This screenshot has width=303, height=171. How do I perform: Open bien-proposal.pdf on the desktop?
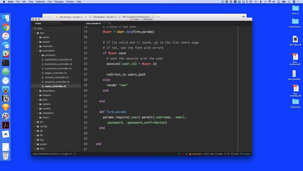tap(295, 59)
